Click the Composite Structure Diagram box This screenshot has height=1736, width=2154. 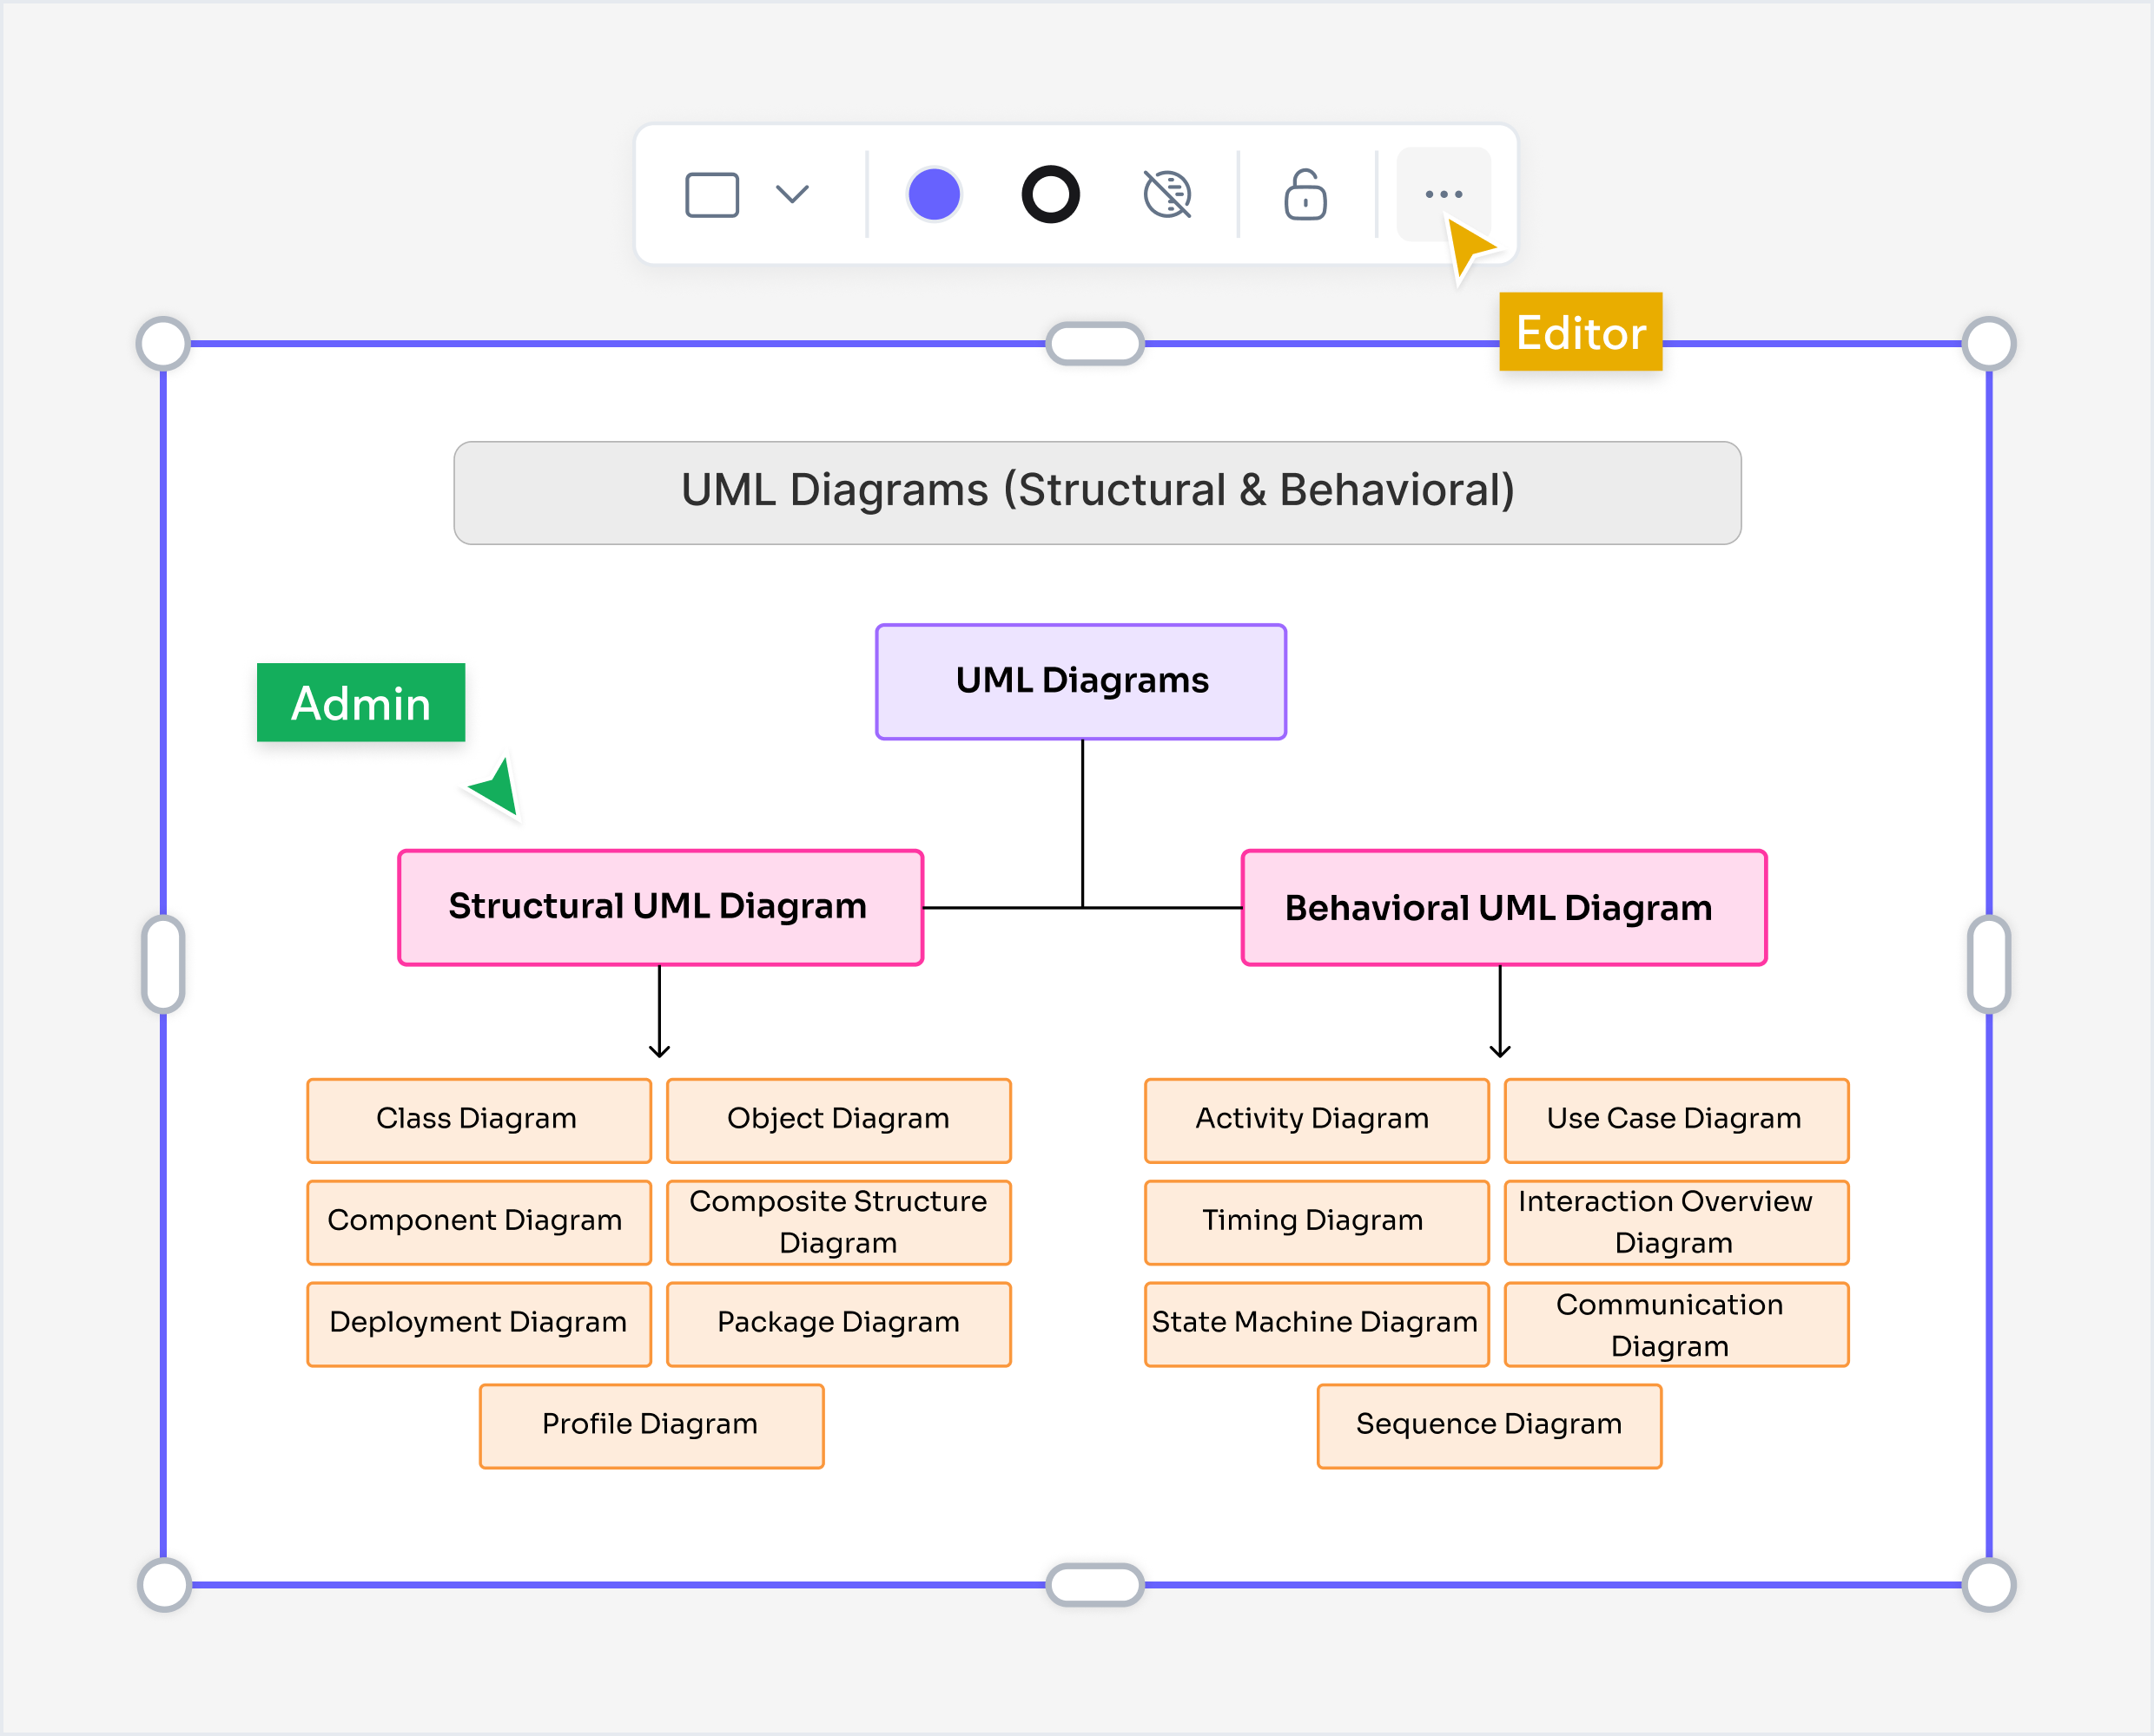tap(839, 1222)
